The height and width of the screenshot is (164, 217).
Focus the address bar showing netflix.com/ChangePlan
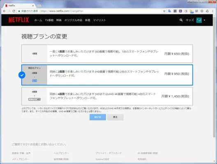[91, 11]
